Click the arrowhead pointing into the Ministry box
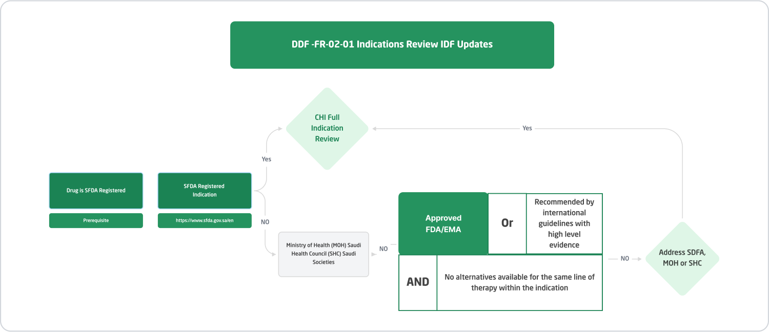Screen dimensions: 769x332 tap(275, 254)
